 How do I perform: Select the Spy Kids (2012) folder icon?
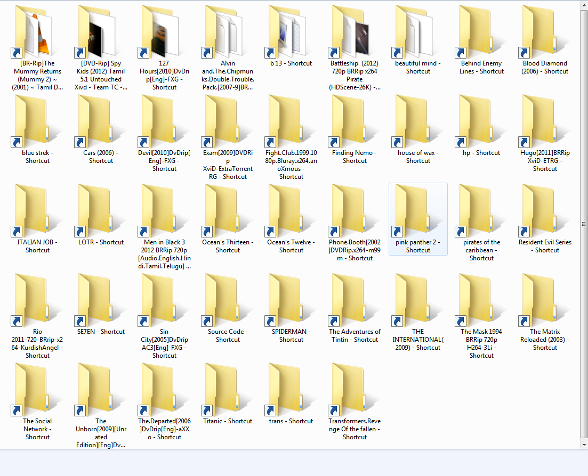click(95, 32)
